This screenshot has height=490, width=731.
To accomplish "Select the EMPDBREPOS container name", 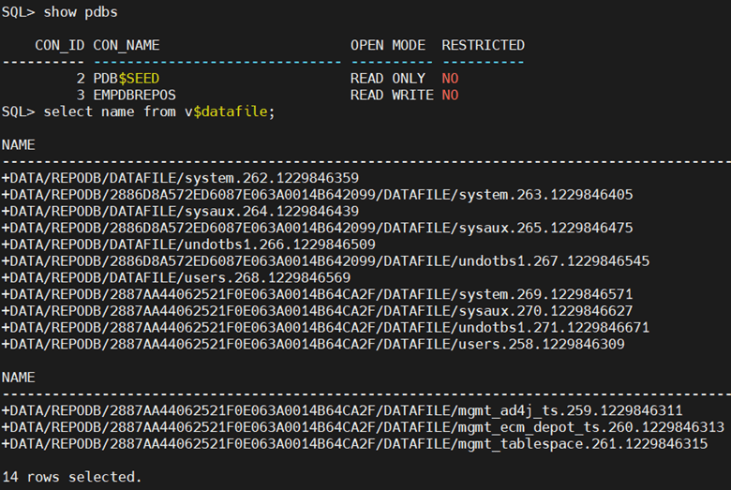I will tap(134, 96).
